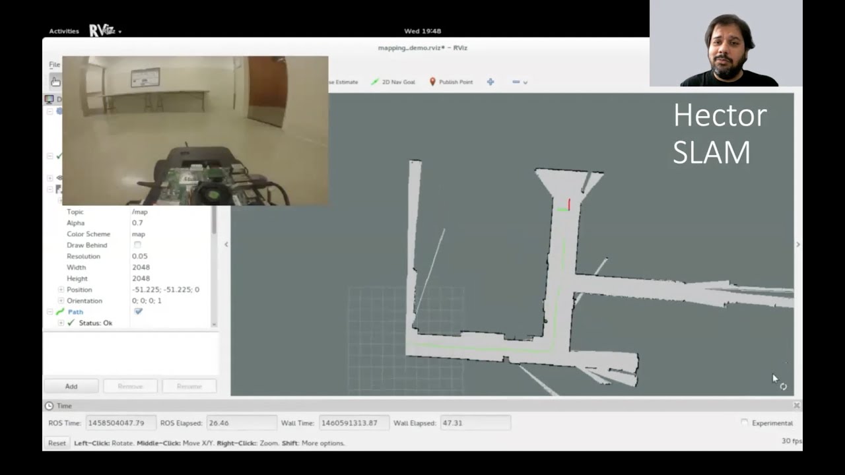Image resolution: width=845 pixels, height=475 pixels.
Task: Enable the Experimental checkbox
Action: (x=745, y=423)
